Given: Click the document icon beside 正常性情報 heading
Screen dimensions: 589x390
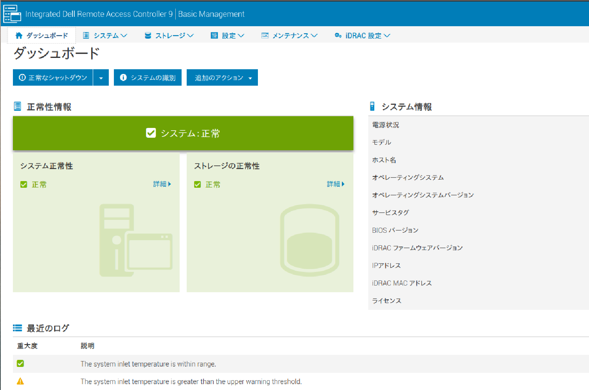Looking at the screenshot, I should pos(17,106).
